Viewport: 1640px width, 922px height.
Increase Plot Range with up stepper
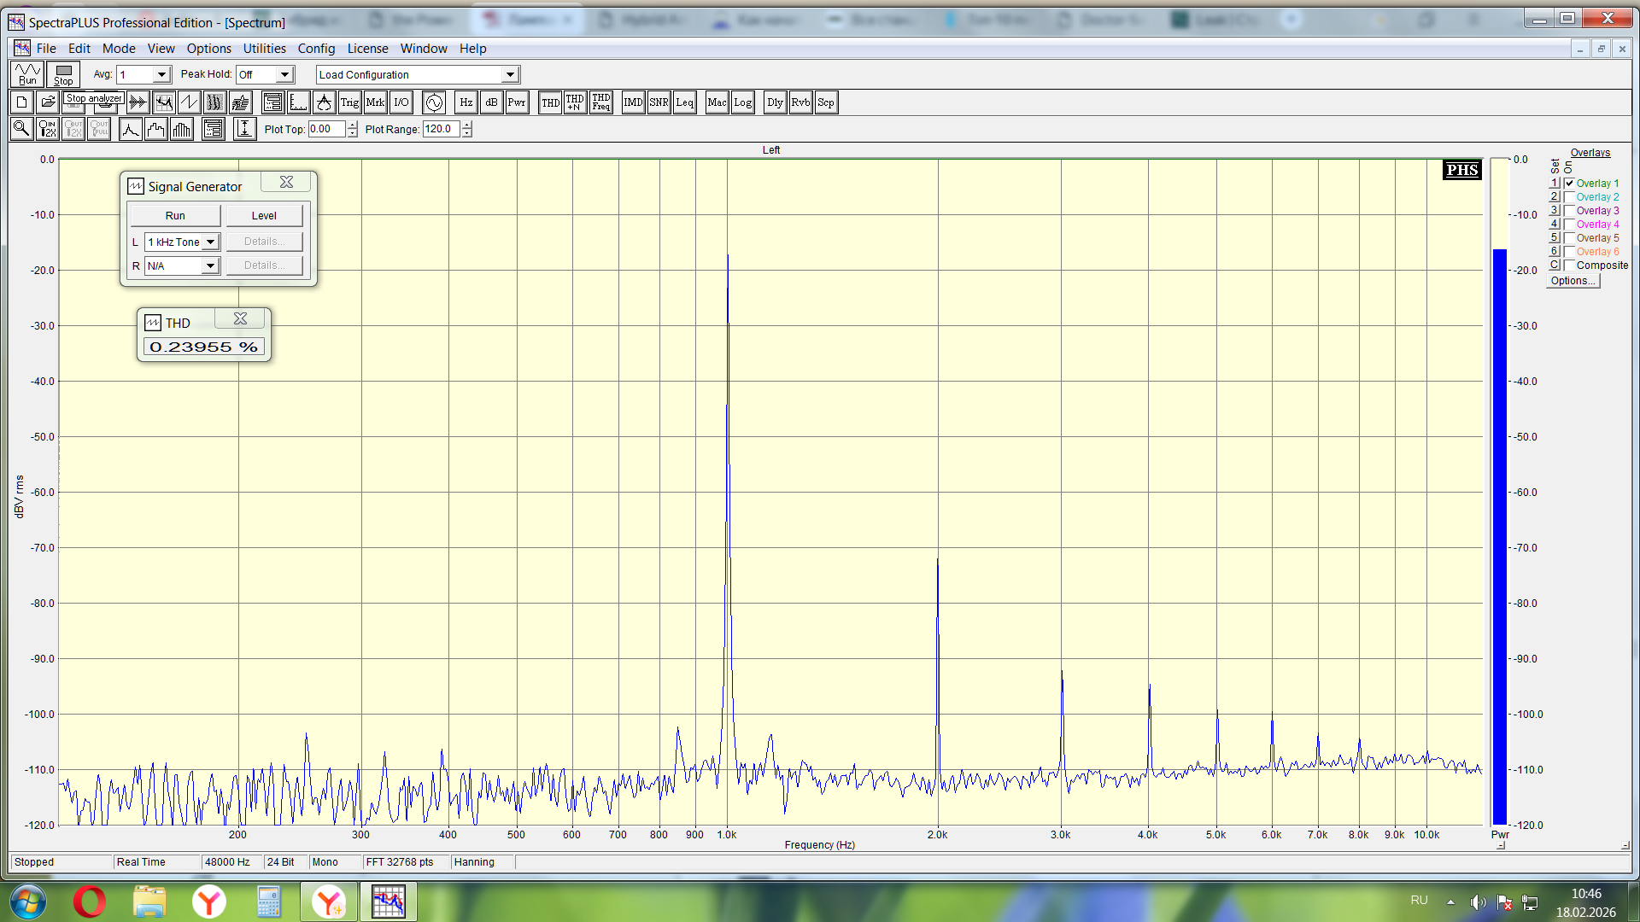(467, 125)
